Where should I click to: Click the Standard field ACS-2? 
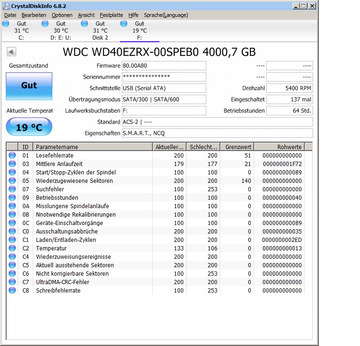(217, 122)
